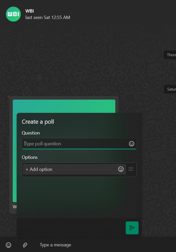176x252 pixels.
Task: Click the paperclip attach icon
Action: pos(25,245)
